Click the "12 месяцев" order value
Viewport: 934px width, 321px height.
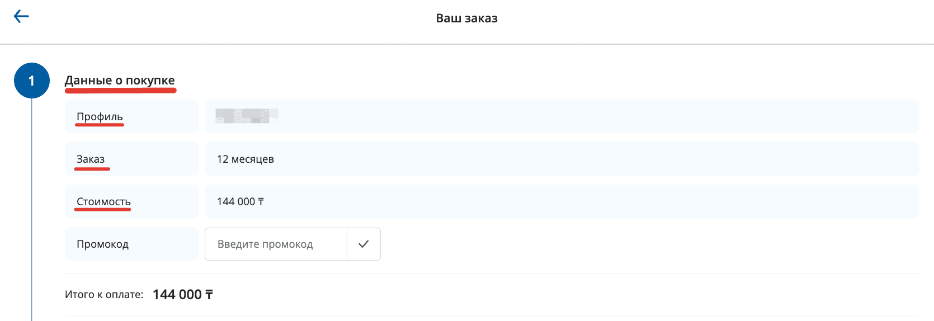[246, 159]
